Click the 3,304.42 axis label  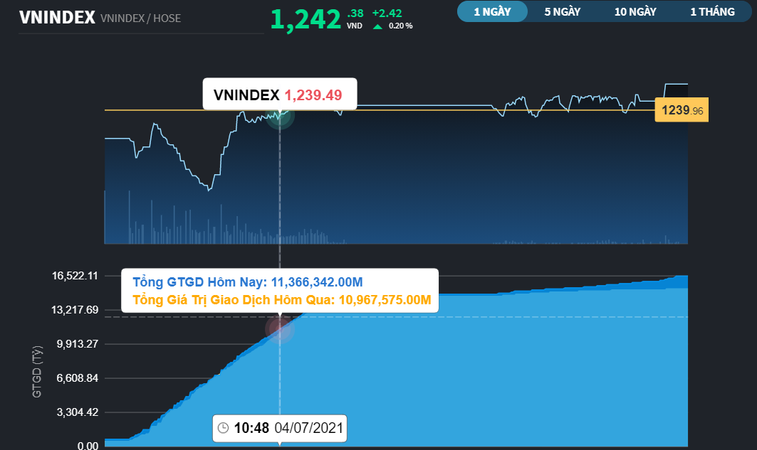77,412
